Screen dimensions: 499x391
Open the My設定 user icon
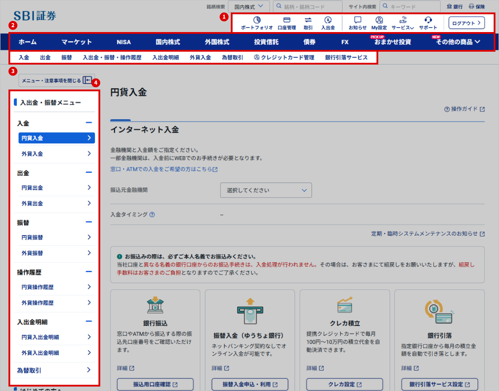pyautogui.click(x=379, y=20)
